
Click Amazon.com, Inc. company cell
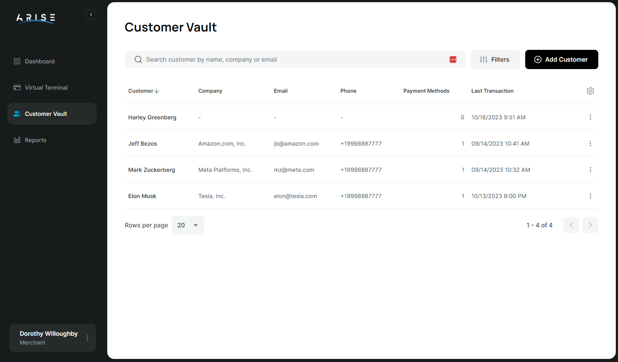[222, 143]
